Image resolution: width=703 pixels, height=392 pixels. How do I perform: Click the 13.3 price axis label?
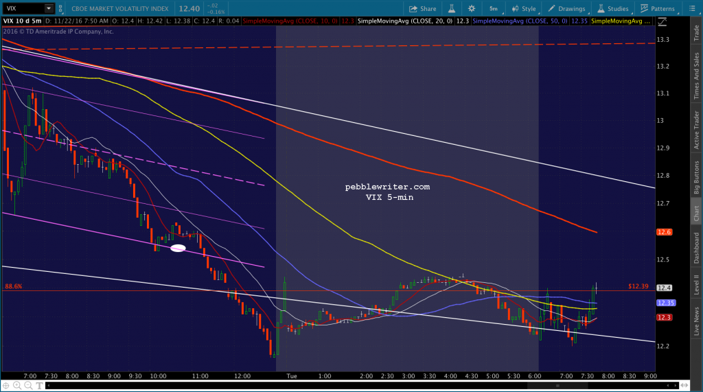tap(662, 39)
